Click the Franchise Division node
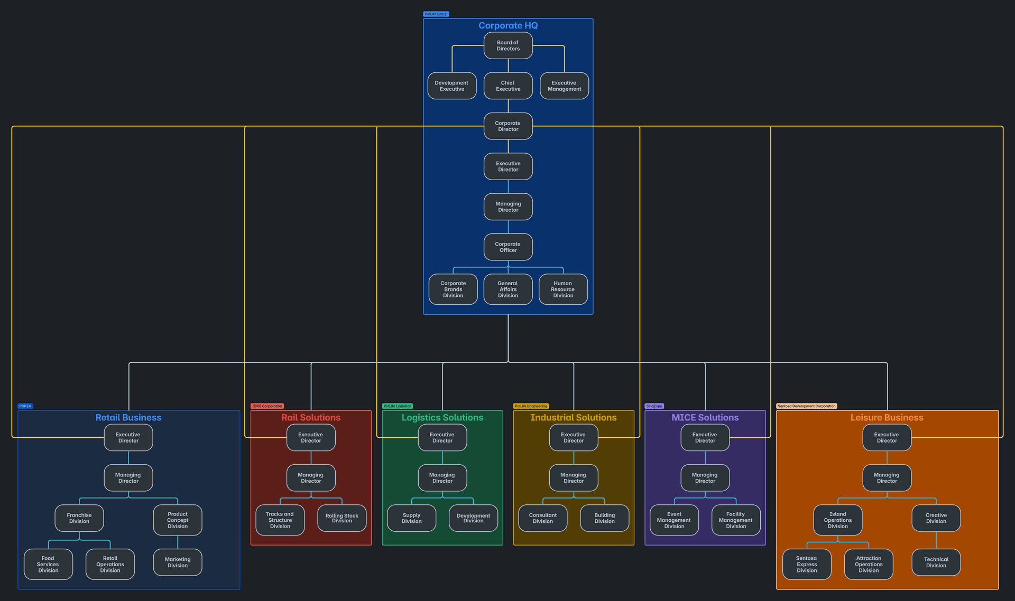Viewport: 1015px width, 601px height. [79, 518]
